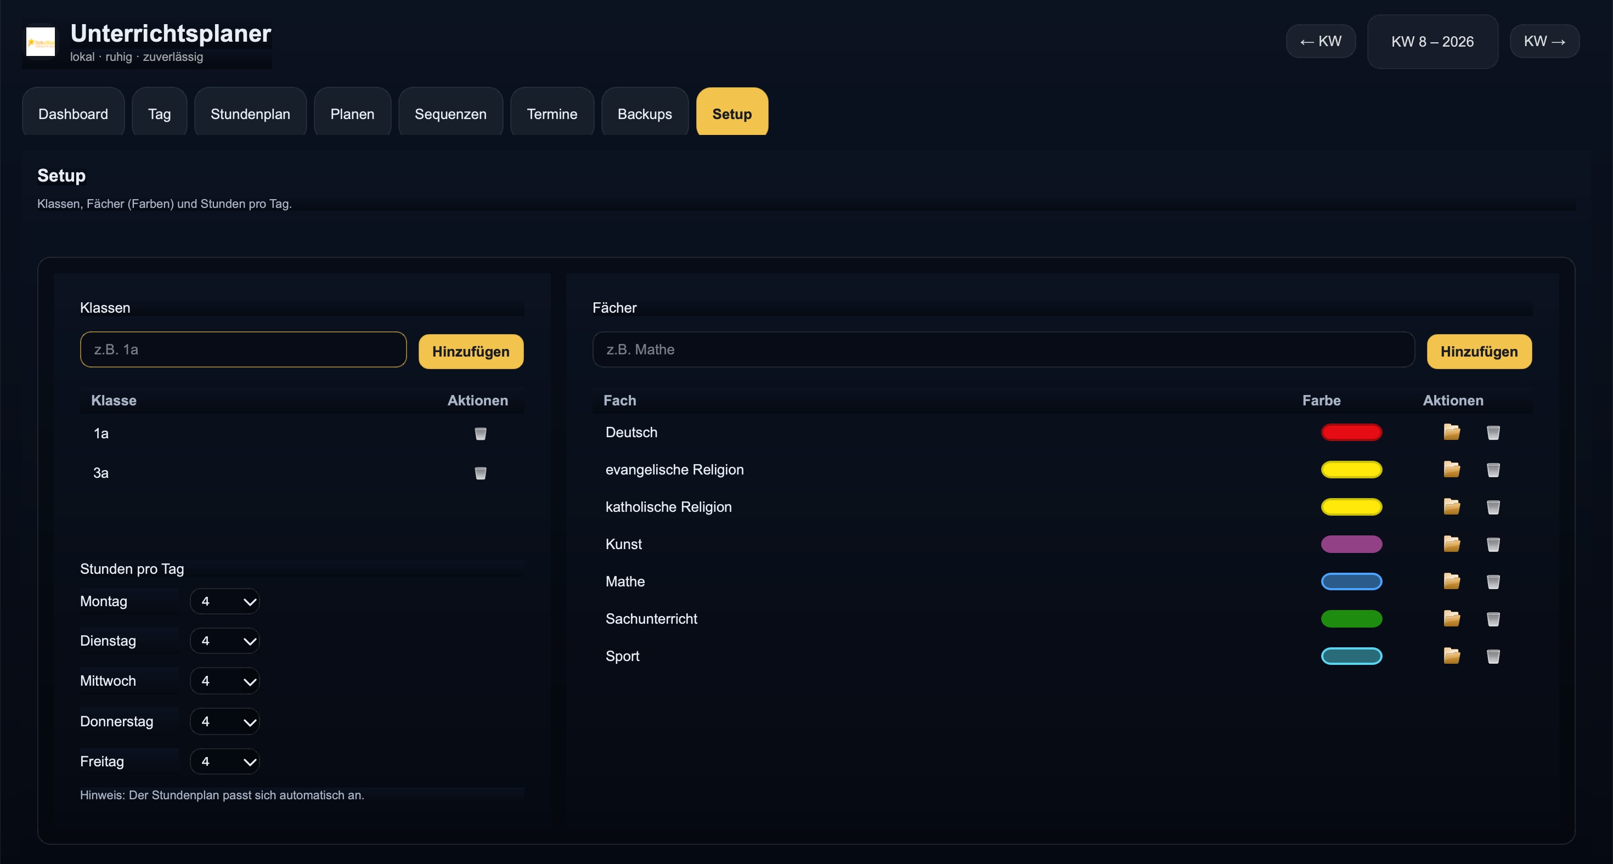The width and height of the screenshot is (1613, 864).
Task: Open folder icon for Sachunterricht
Action: click(x=1452, y=619)
